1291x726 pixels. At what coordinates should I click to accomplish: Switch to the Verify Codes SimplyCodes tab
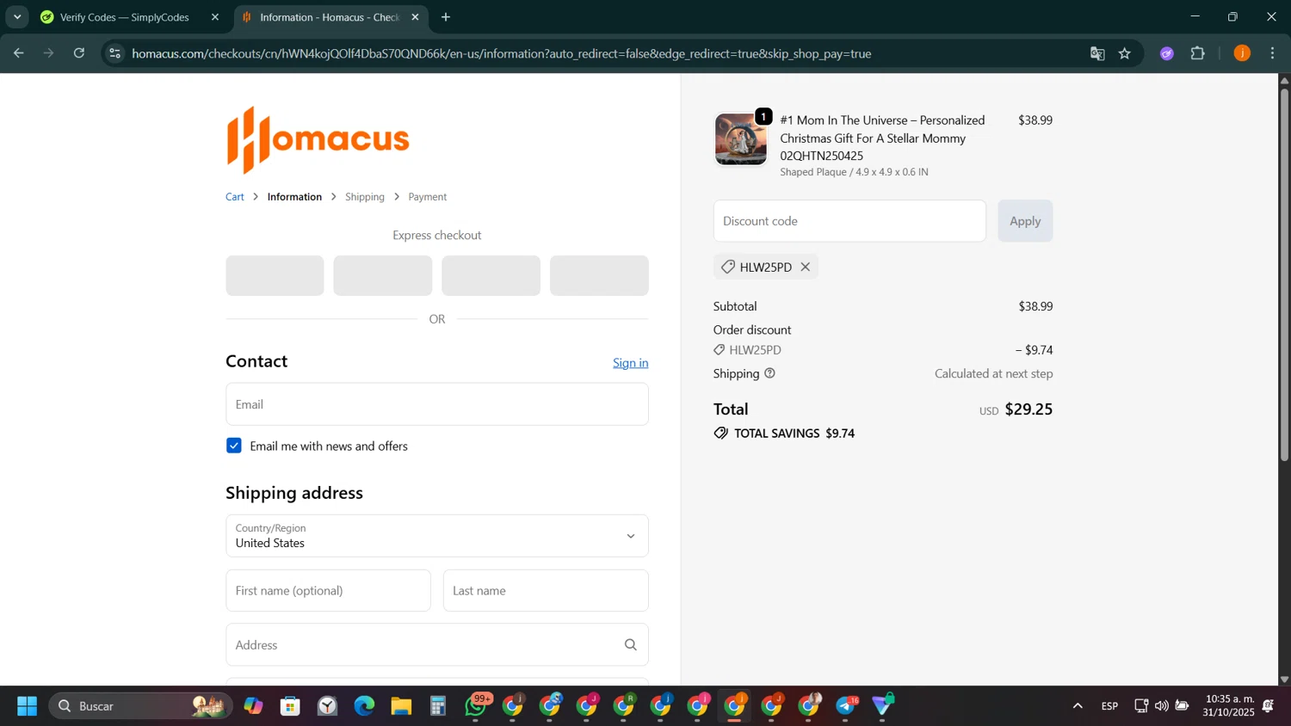coord(125,17)
